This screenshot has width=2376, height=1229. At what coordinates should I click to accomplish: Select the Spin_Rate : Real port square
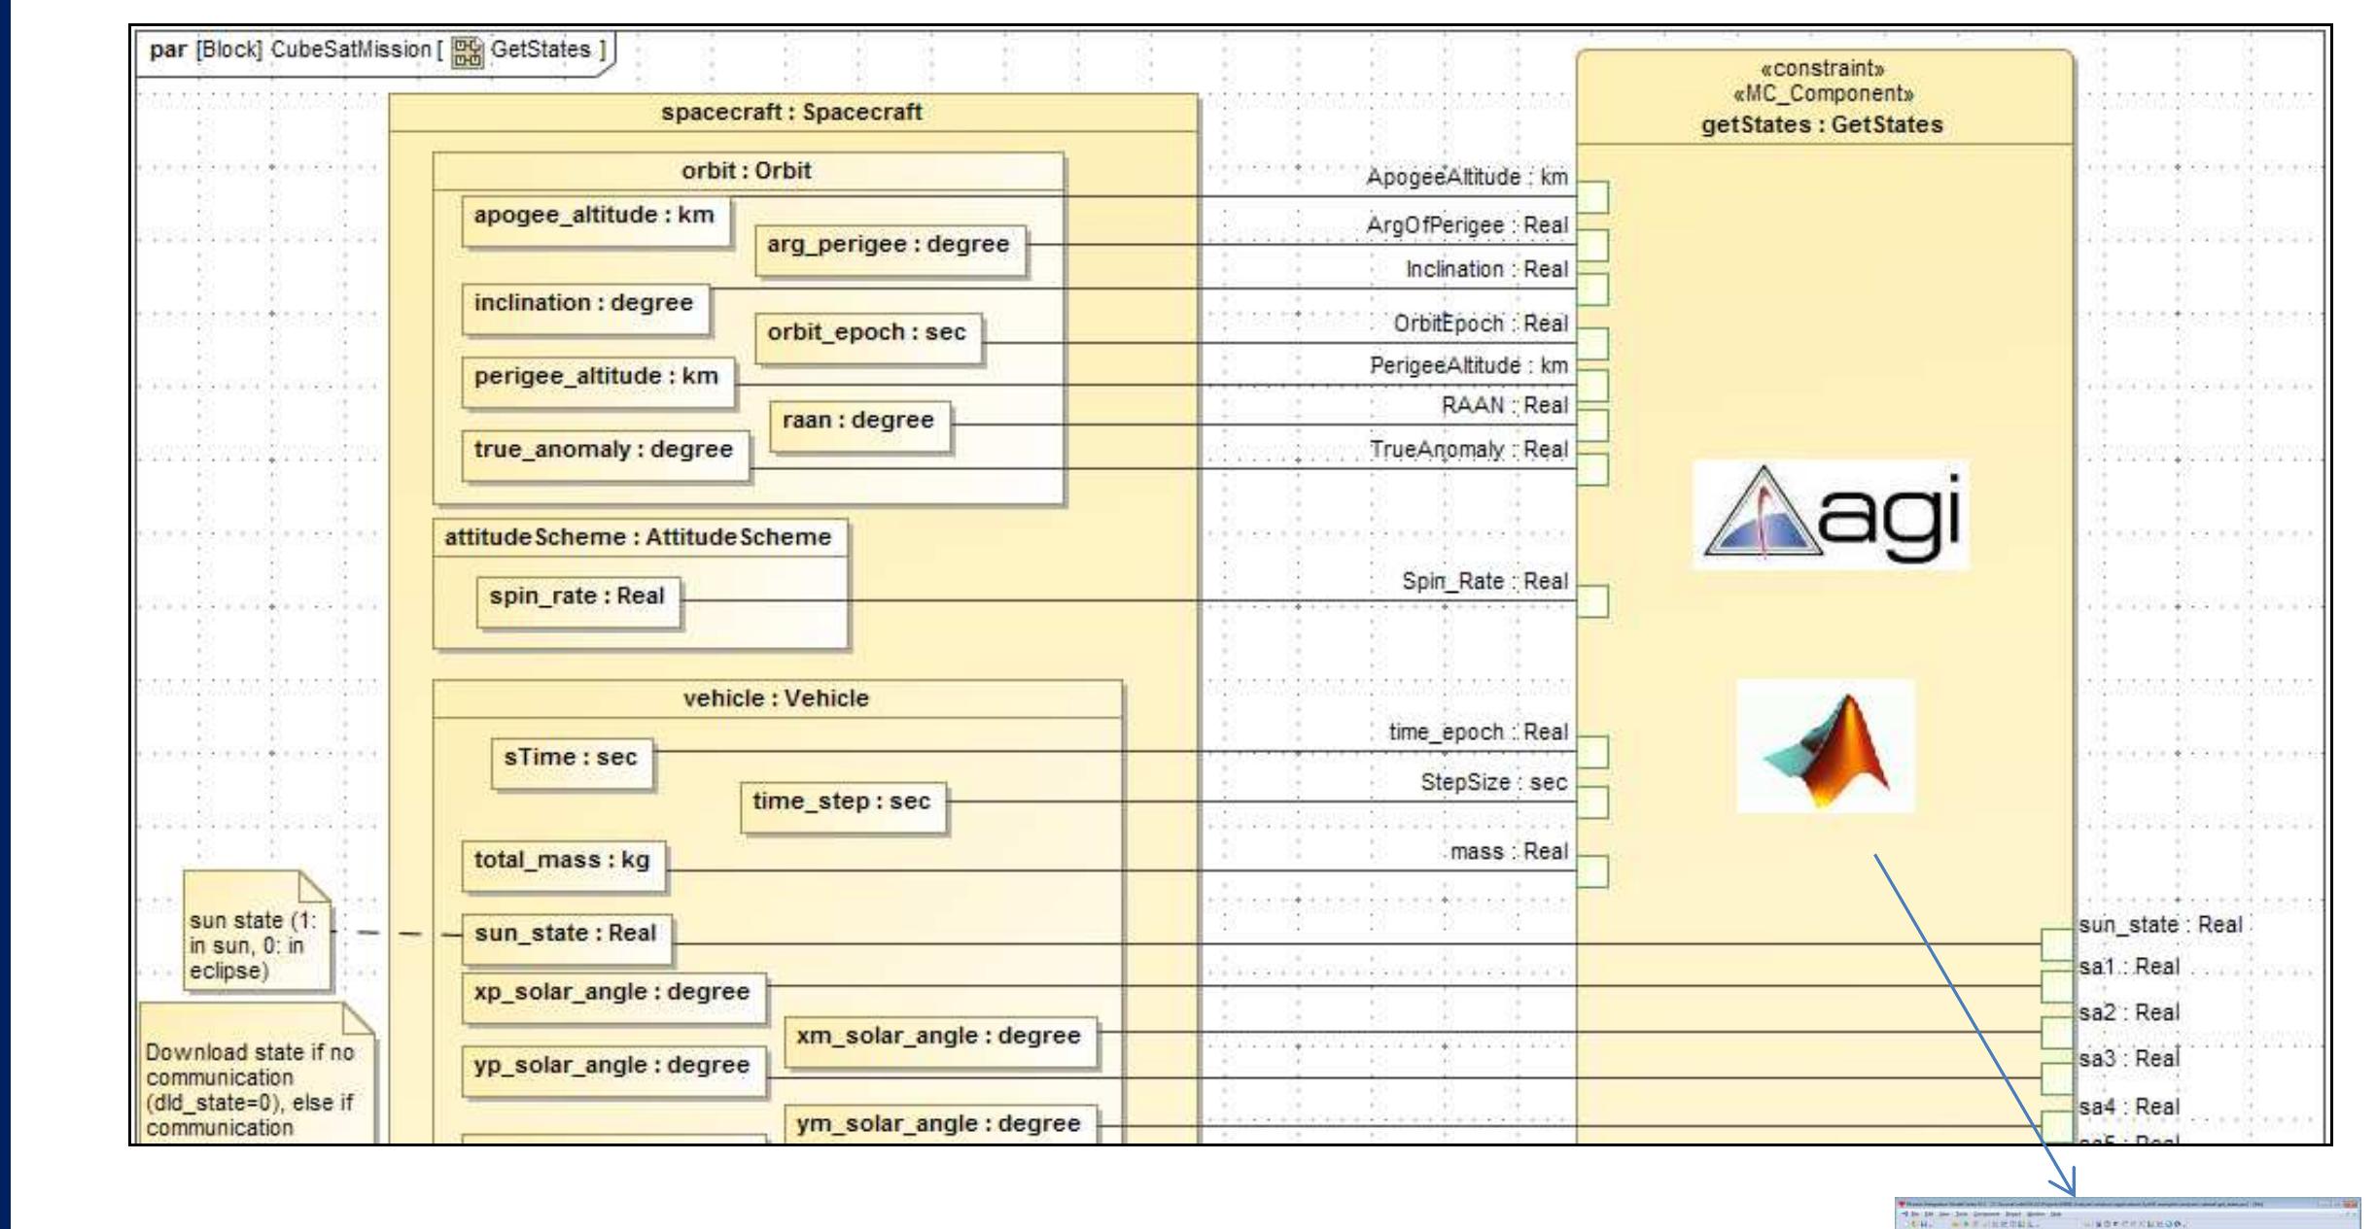click(x=1591, y=600)
